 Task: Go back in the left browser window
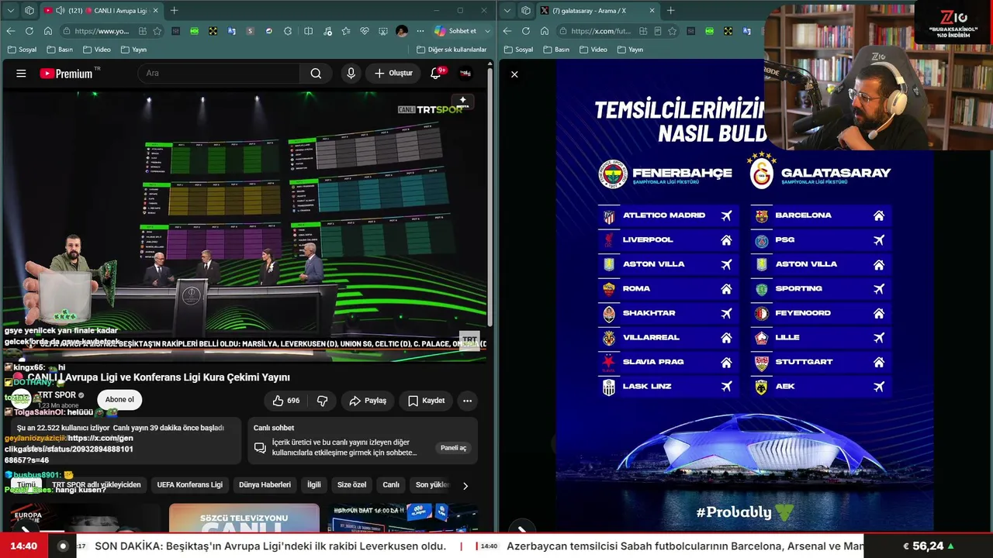tap(11, 31)
